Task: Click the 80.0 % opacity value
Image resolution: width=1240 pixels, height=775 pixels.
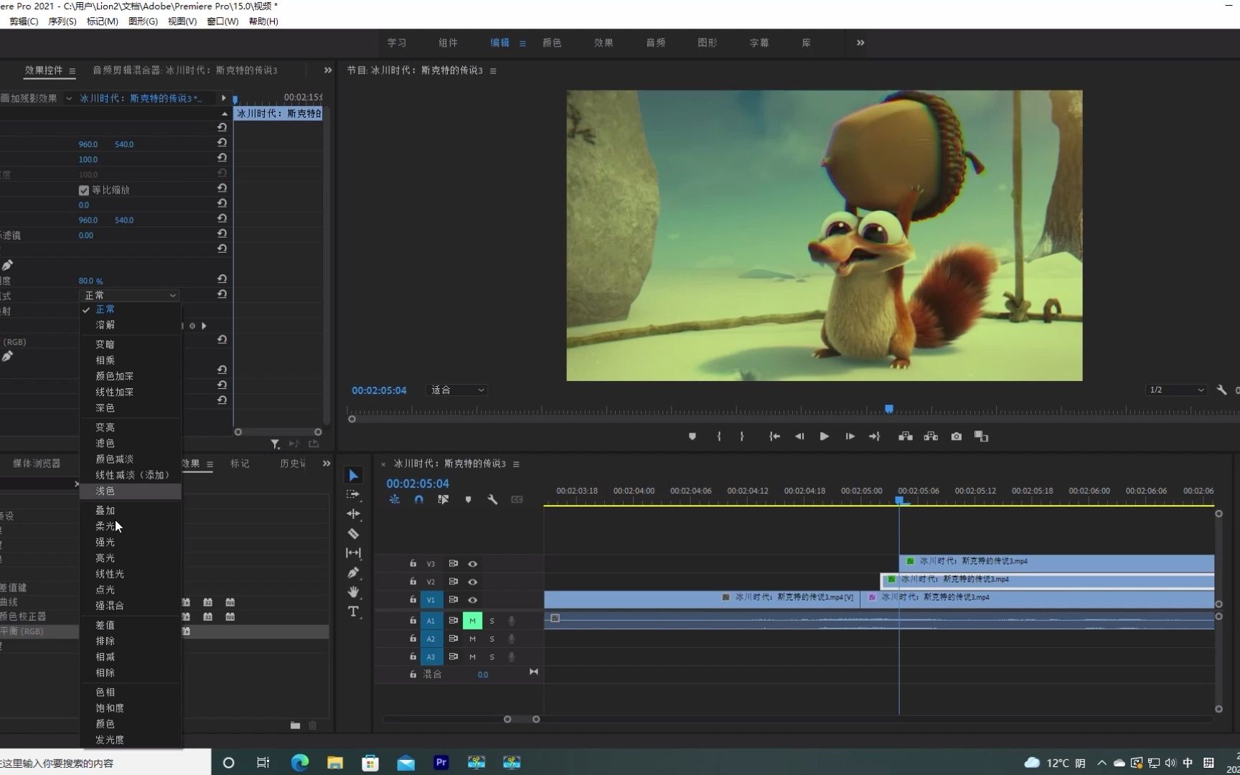Action: [x=90, y=281]
